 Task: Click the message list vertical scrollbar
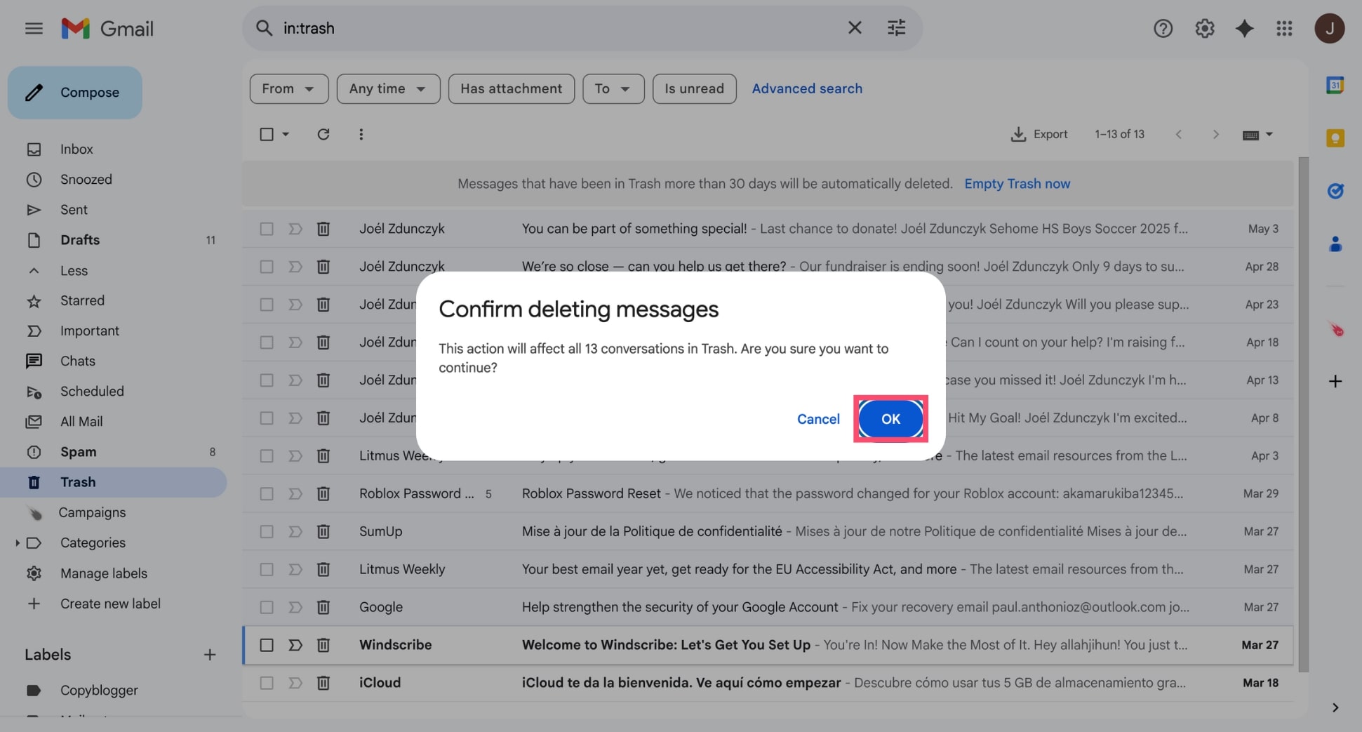(1304, 414)
